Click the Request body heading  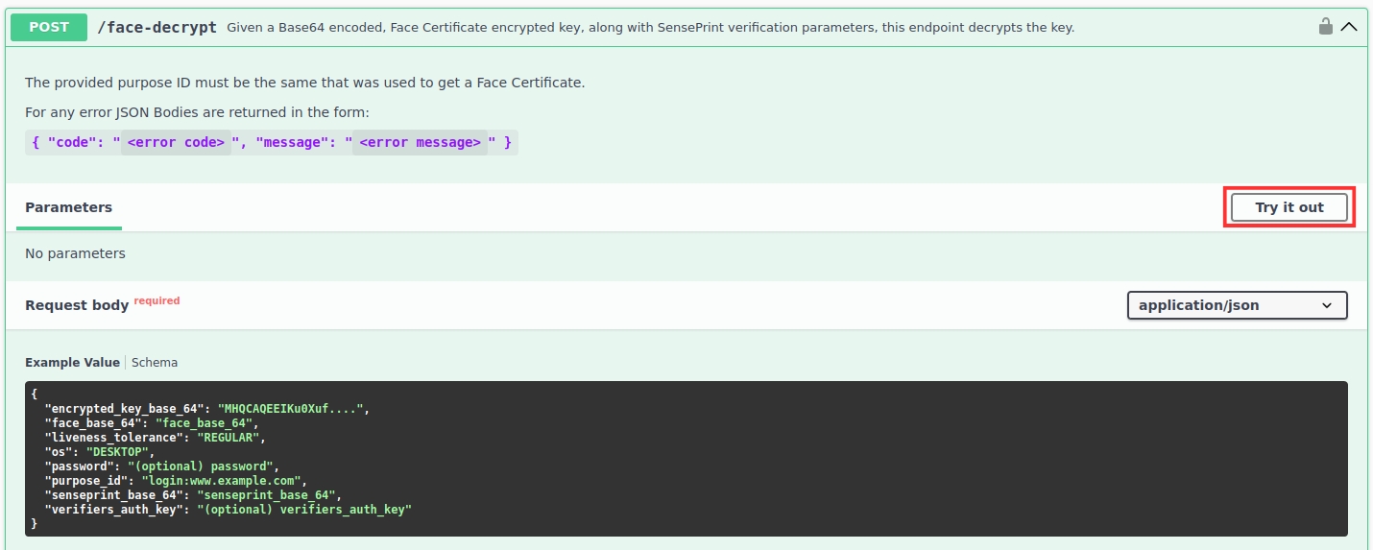point(77,305)
